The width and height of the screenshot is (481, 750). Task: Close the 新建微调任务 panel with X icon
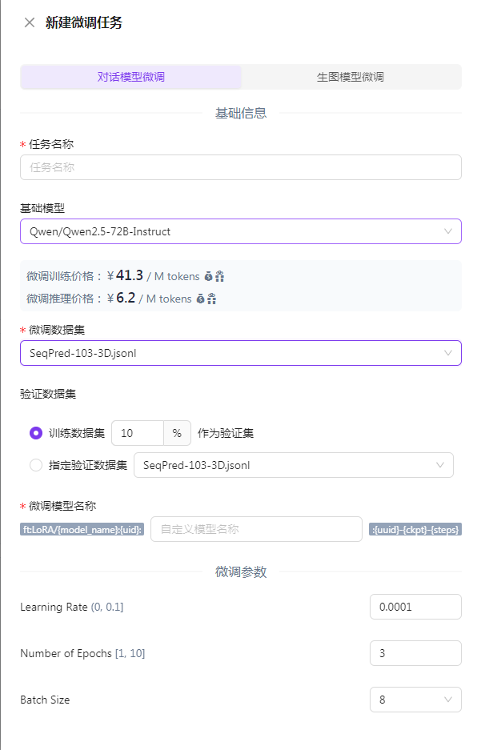click(30, 22)
